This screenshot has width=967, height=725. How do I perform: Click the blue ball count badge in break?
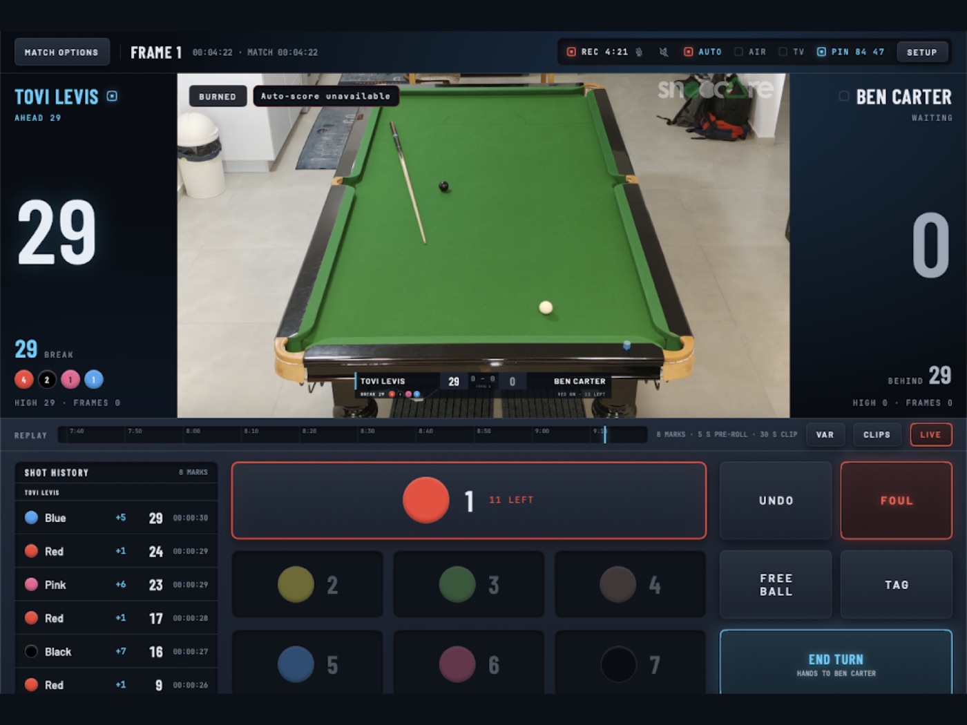coord(94,379)
